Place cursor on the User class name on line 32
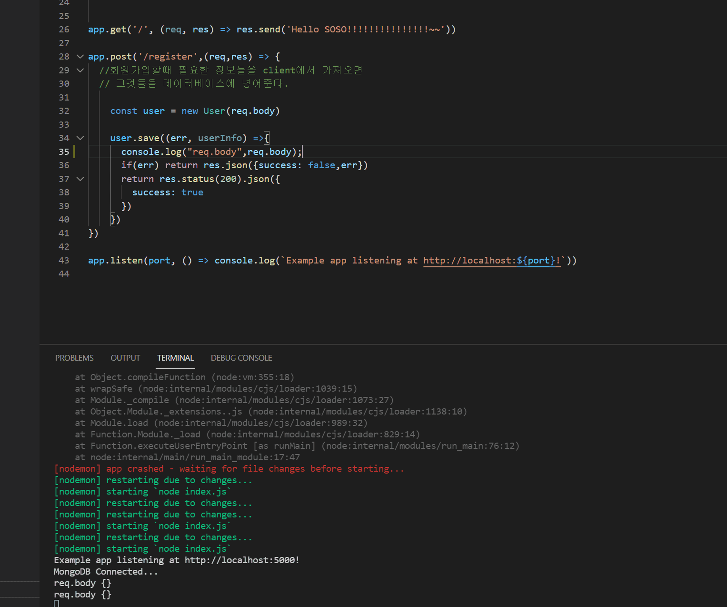This screenshot has width=727, height=607. (x=214, y=111)
